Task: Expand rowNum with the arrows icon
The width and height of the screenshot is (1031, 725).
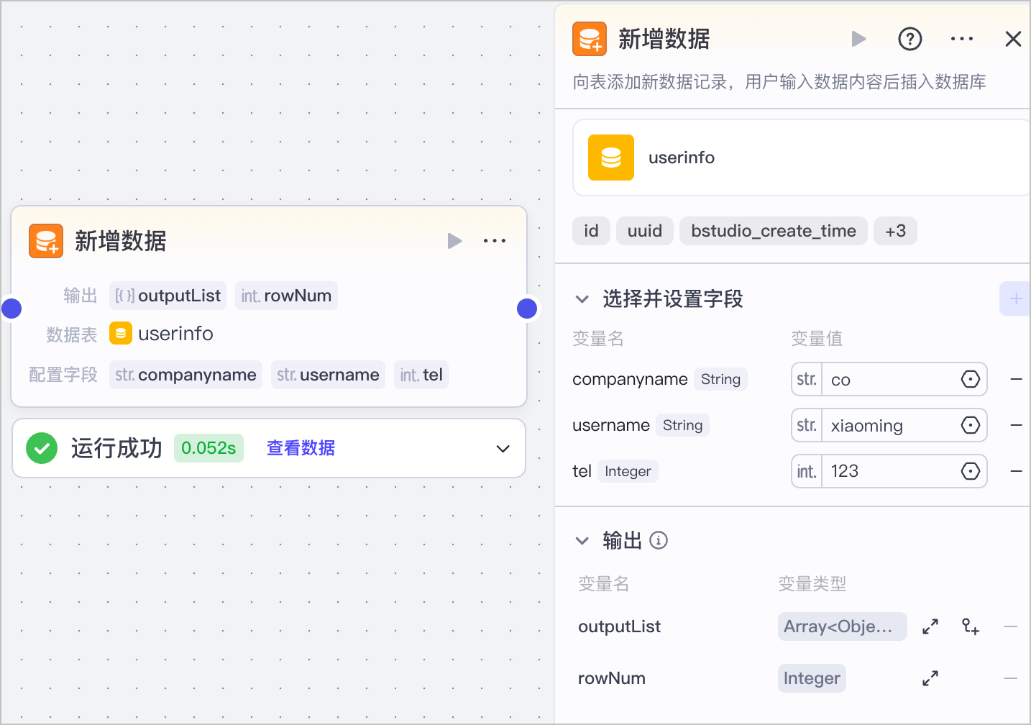Action: click(x=930, y=678)
